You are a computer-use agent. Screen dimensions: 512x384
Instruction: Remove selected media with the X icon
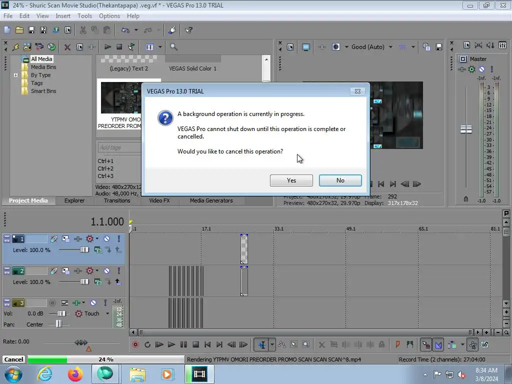click(x=67, y=47)
